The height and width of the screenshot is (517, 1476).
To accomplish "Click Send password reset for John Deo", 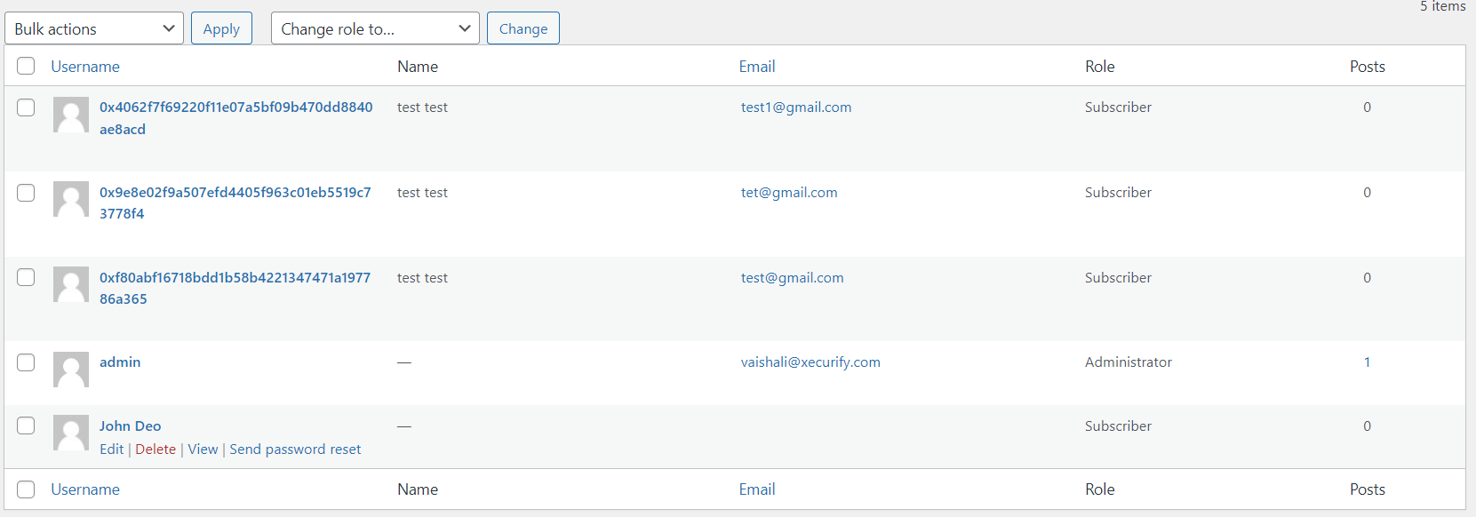I will [x=295, y=449].
